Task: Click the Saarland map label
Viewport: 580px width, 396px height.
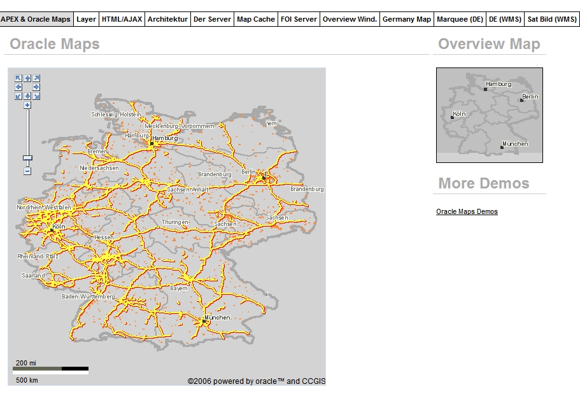Action: (33, 276)
